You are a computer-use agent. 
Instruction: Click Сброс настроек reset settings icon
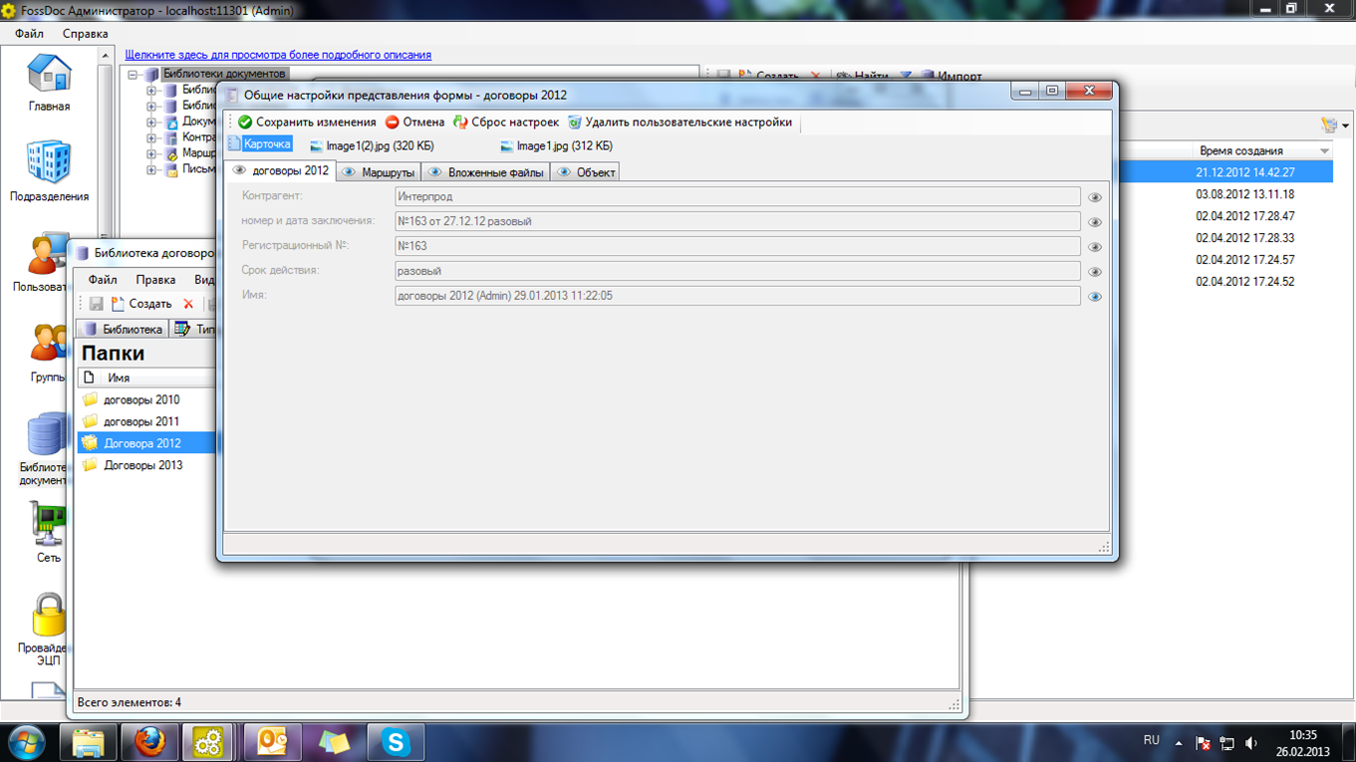460,123
